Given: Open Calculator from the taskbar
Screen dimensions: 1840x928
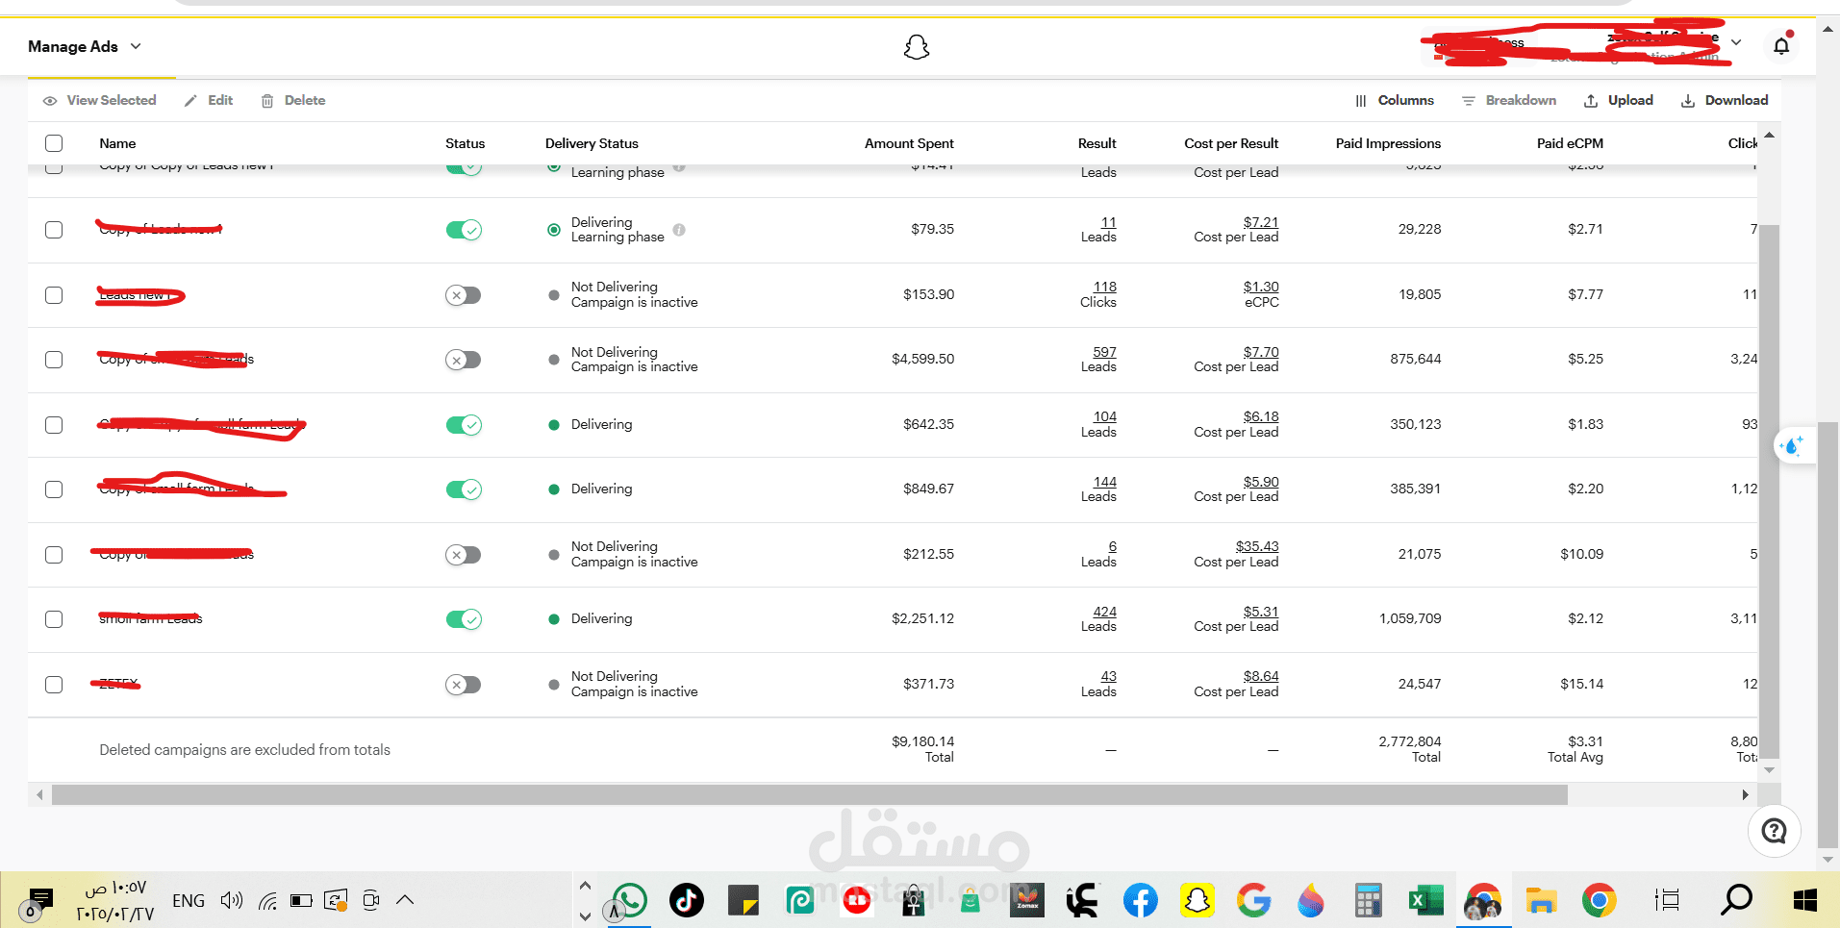Looking at the screenshot, I should tap(1368, 901).
